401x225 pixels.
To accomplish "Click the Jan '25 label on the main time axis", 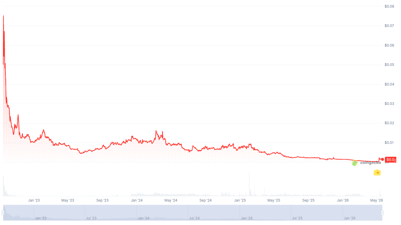I will click(x=240, y=200).
